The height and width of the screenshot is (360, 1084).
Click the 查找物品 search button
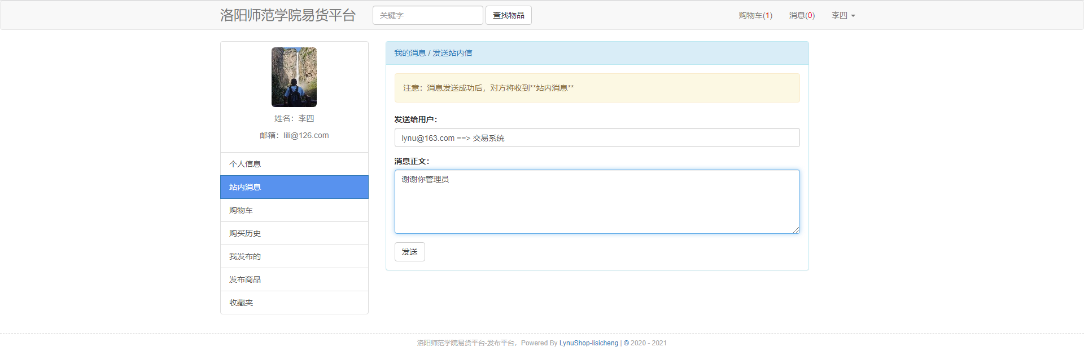509,15
